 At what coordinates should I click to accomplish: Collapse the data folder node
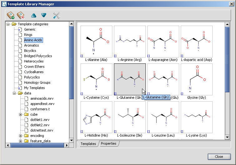[14, 93]
